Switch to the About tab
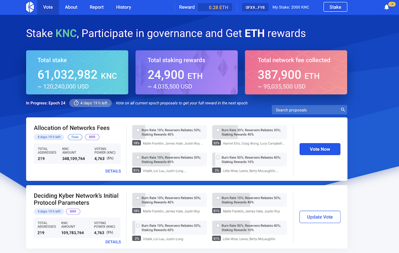This screenshot has width=399, height=253. [71, 7]
